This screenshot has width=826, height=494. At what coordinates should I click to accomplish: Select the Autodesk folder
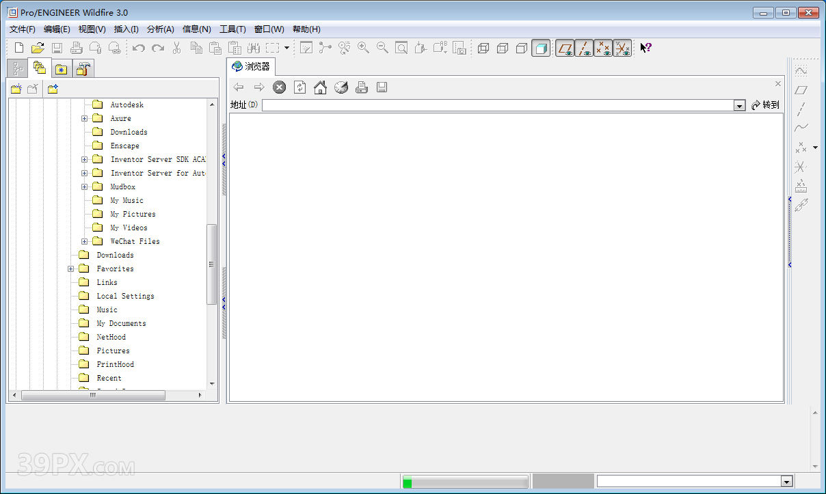coord(127,105)
